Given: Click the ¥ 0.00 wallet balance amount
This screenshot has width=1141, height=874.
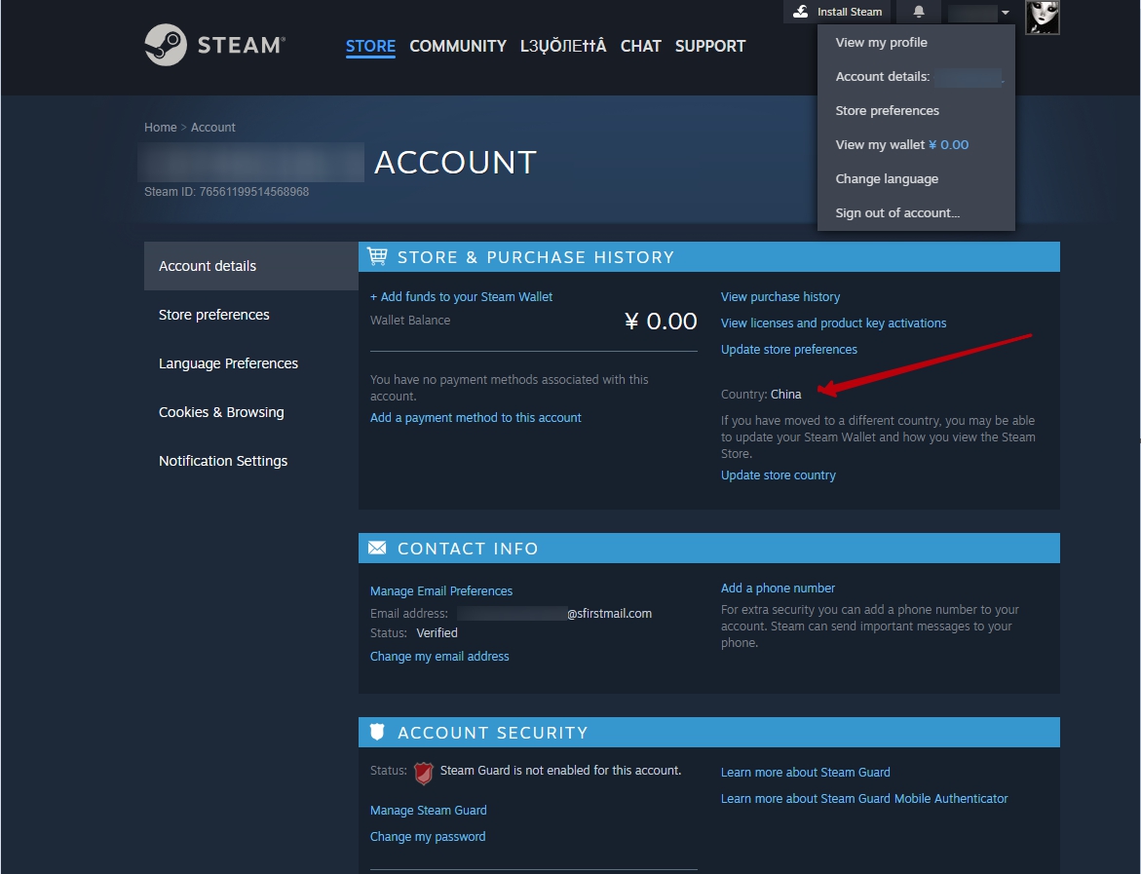Looking at the screenshot, I should (x=661, y=321).
